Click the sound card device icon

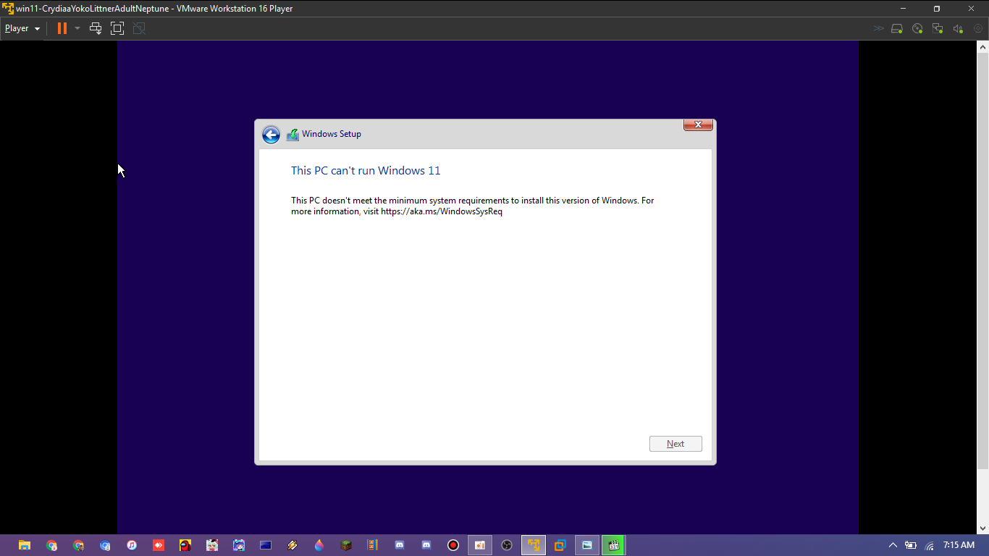pos(958,29)
